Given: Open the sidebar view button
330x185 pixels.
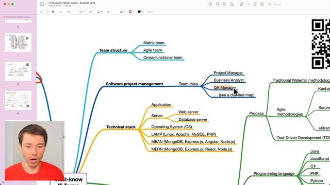Looking at the screenshot, I should (41, 4).
